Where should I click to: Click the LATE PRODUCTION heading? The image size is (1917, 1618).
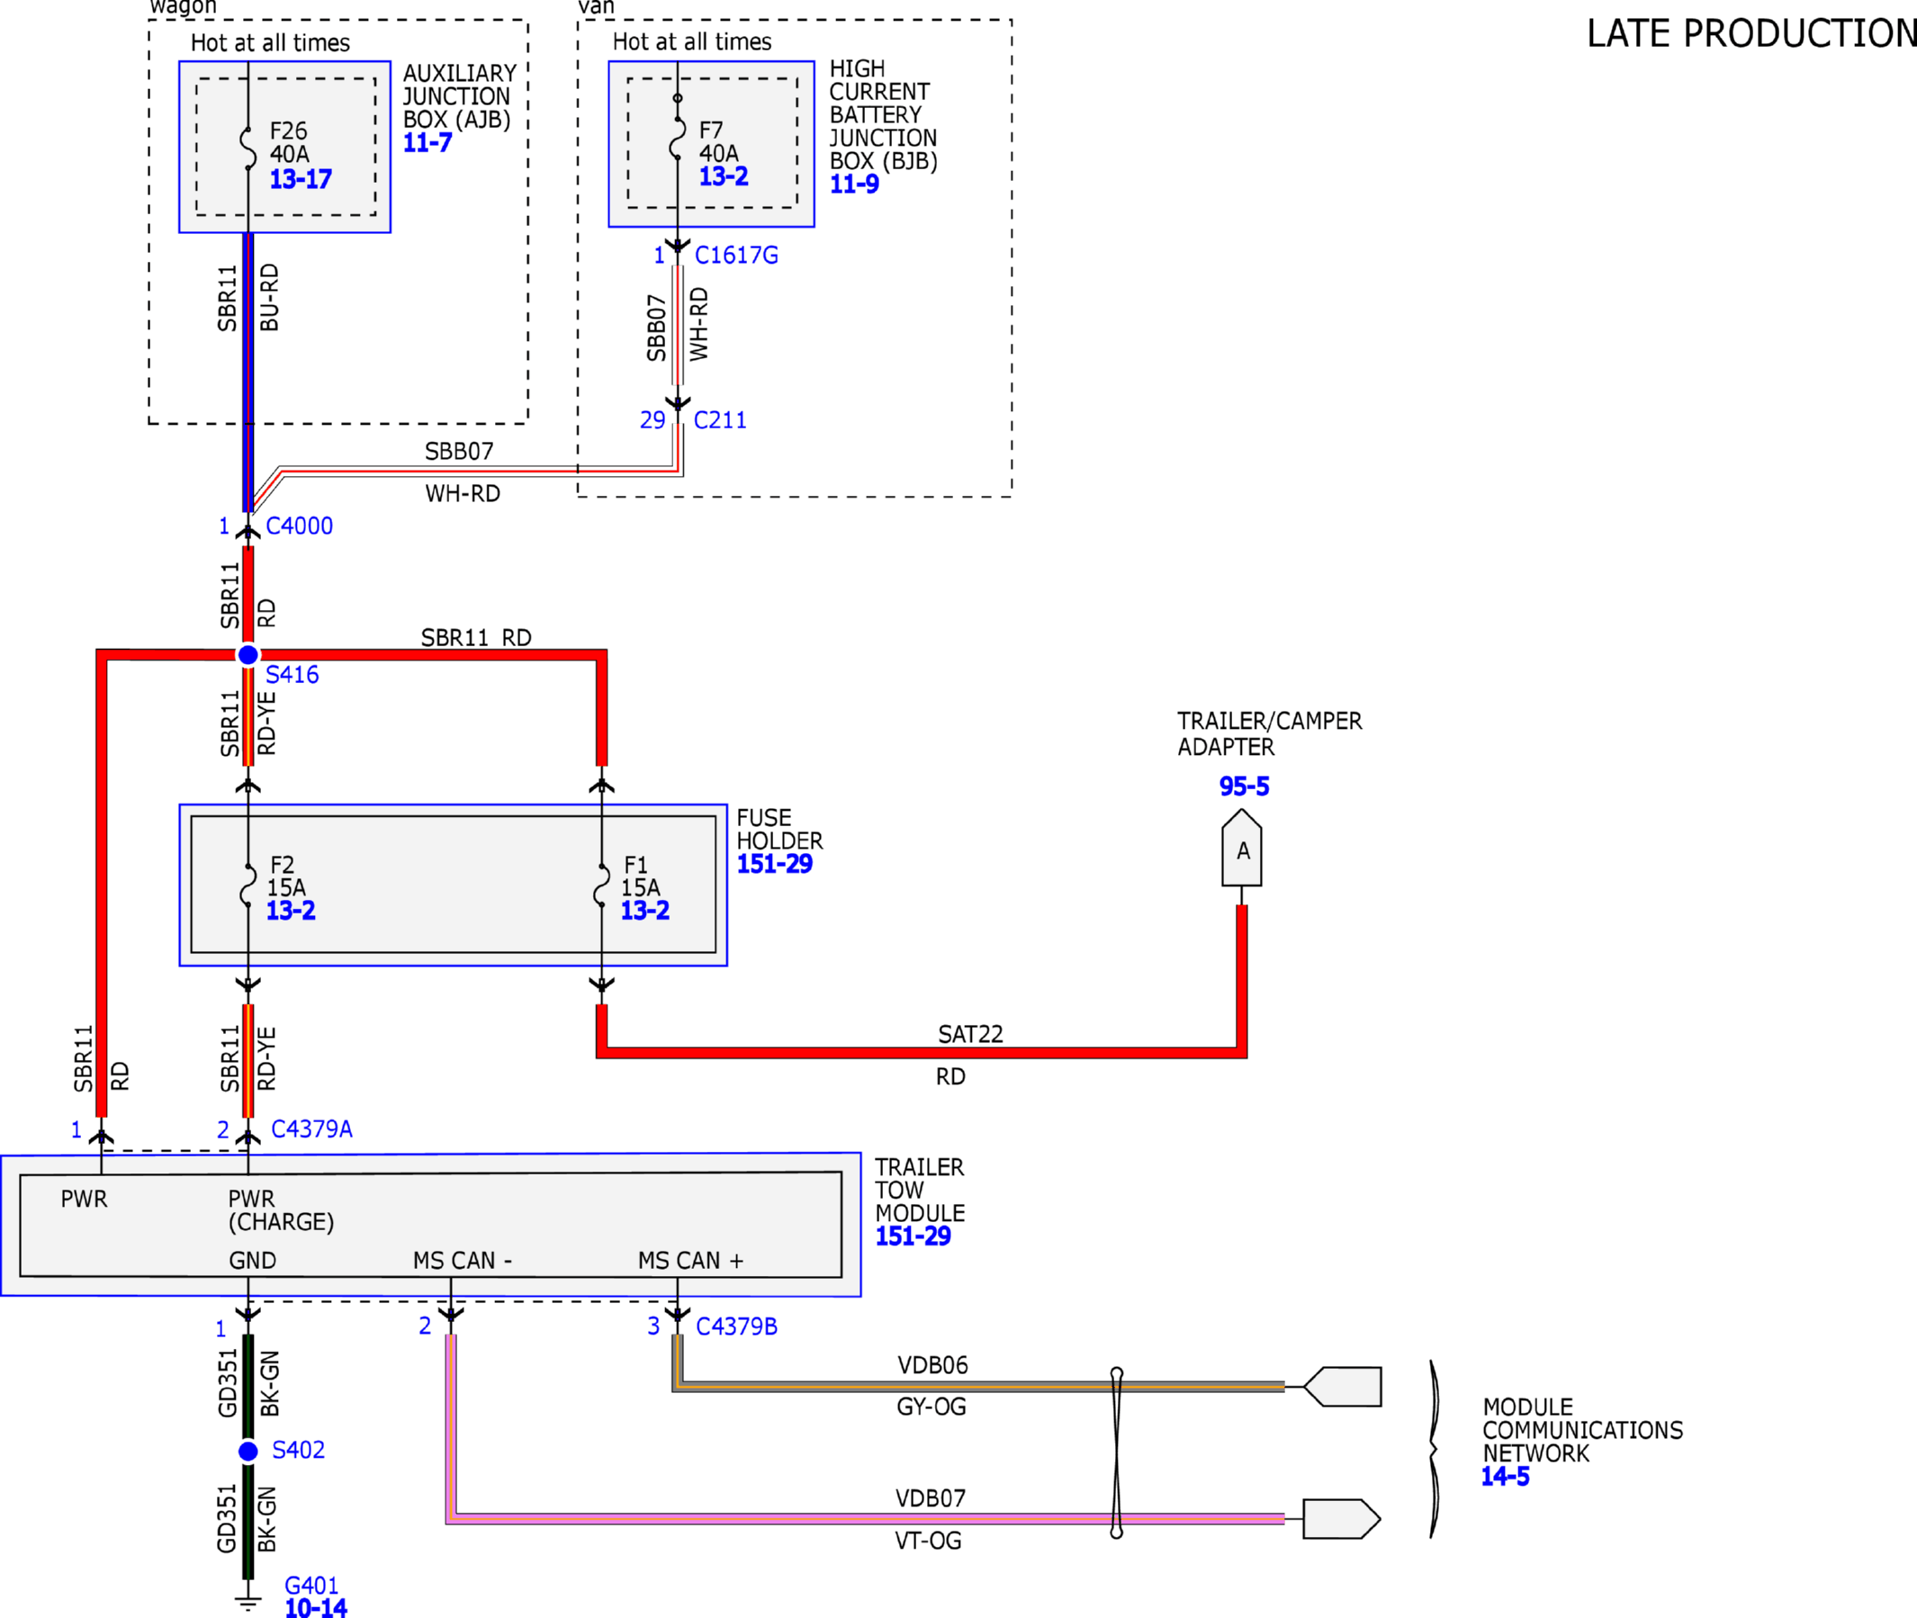[1752, 34]
